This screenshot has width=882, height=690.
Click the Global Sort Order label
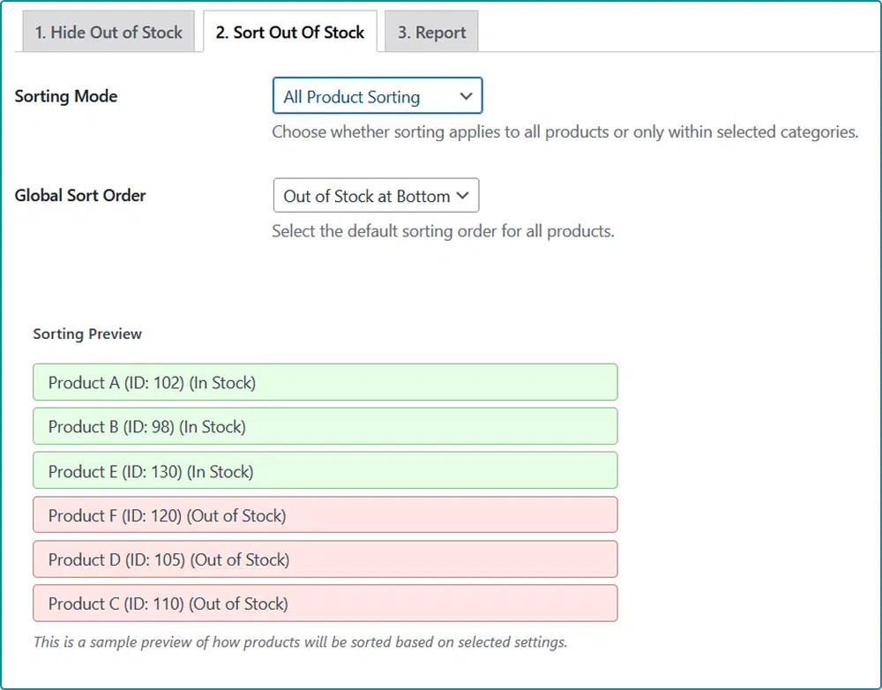[x=80, y=195]
